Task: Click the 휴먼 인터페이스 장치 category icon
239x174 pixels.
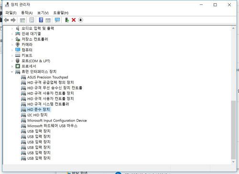Action: point(18,72)
